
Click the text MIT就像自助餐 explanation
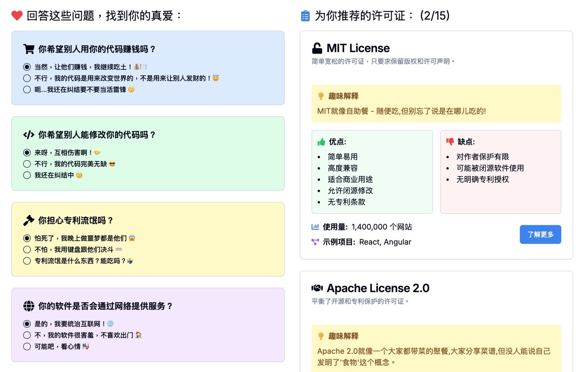point(401,111)
